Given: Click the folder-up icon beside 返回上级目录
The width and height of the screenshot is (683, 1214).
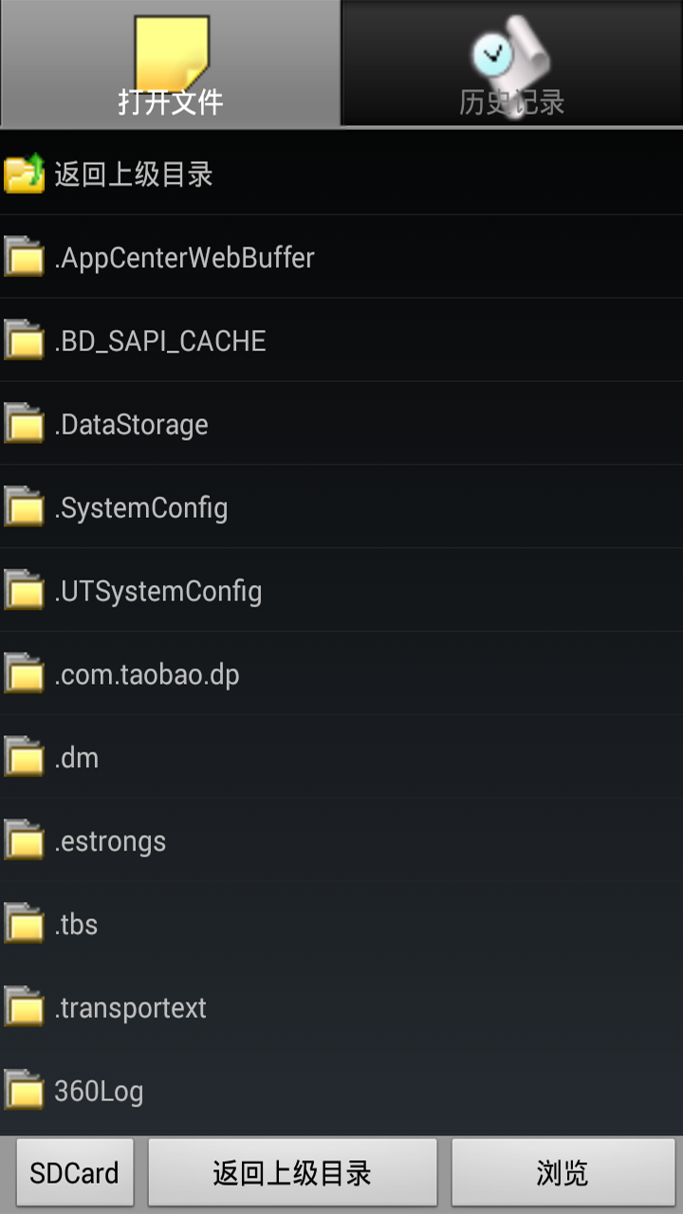Looking at the screenshot, I should click(x=25, y=174).
